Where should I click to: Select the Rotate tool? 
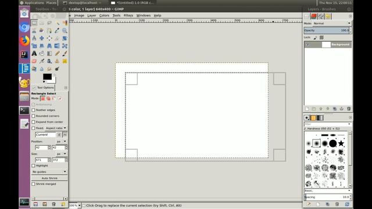pyautogui.click(x=65, y=38)
